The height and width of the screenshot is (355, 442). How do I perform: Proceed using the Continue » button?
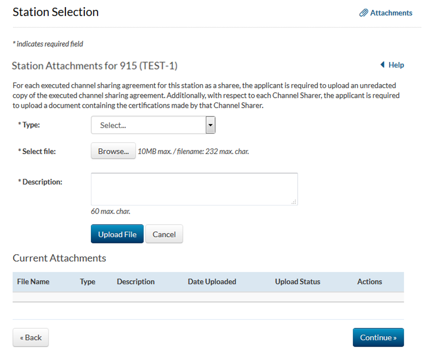(x=378, y=338)
